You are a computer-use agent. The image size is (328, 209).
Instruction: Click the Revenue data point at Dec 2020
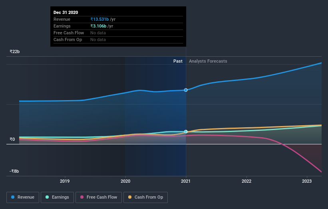[x=186, y=90]
